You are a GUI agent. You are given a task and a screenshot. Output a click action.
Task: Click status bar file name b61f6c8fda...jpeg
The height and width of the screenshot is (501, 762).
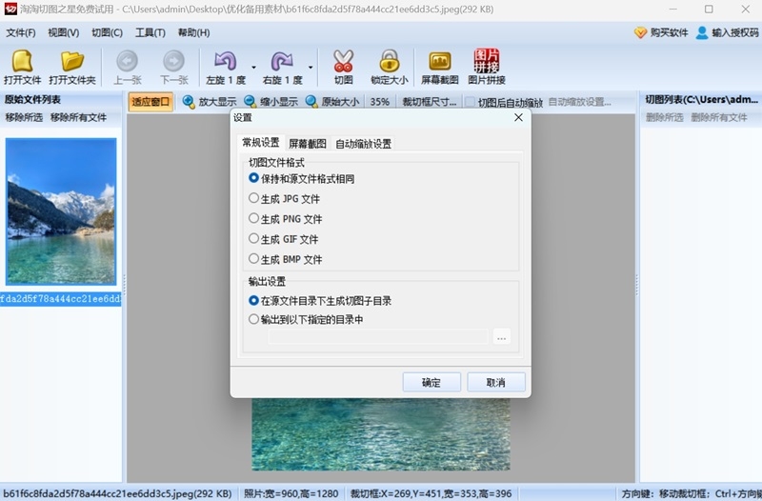118,493
